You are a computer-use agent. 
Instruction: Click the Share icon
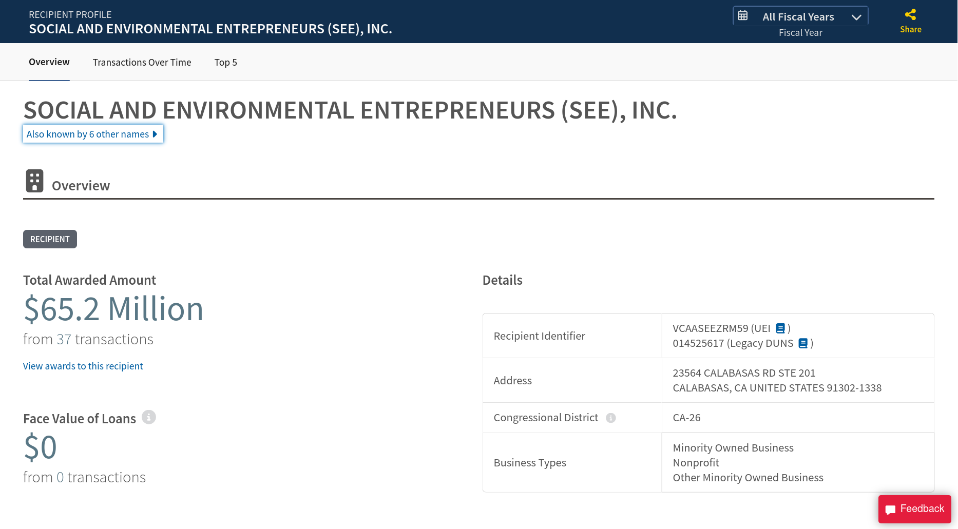(x=910, y=15)
